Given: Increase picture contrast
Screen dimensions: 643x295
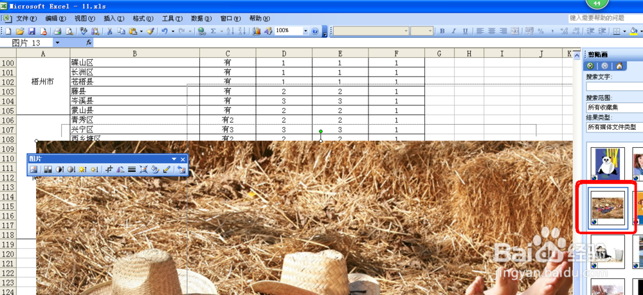Looking at the screenshot, I should [x=60, y=169].
